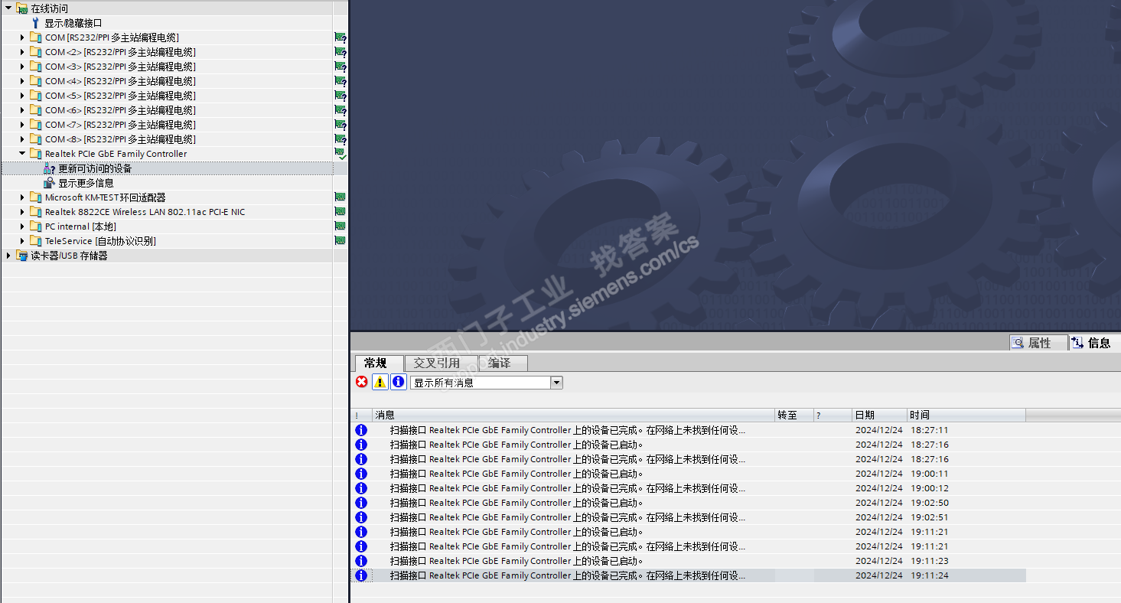Click the PC internal [本地] folder icon
The width and height of the screenshot is (1121, 603).
tap(35, 227)
